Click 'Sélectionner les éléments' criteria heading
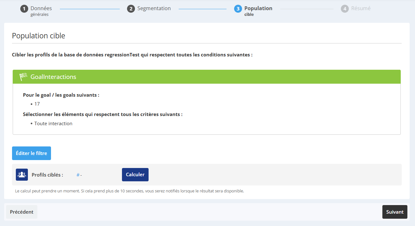Viewport: 415px width, 226px height. point(103,114)
